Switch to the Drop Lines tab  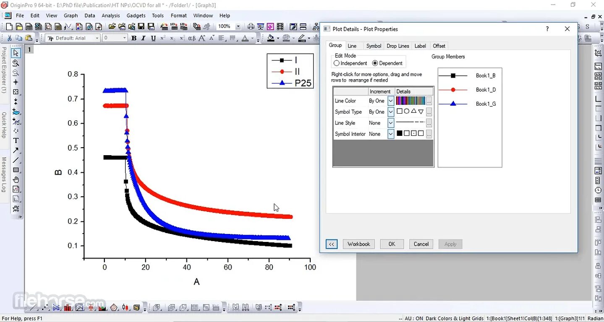(x=397, y=46)
